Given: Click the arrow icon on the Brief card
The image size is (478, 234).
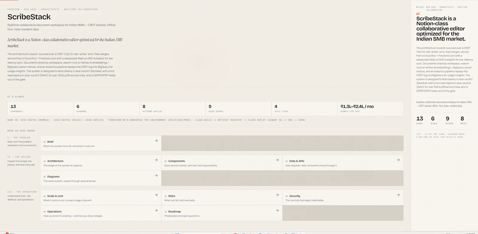Looking at the screenshot, I should [156, 141].
